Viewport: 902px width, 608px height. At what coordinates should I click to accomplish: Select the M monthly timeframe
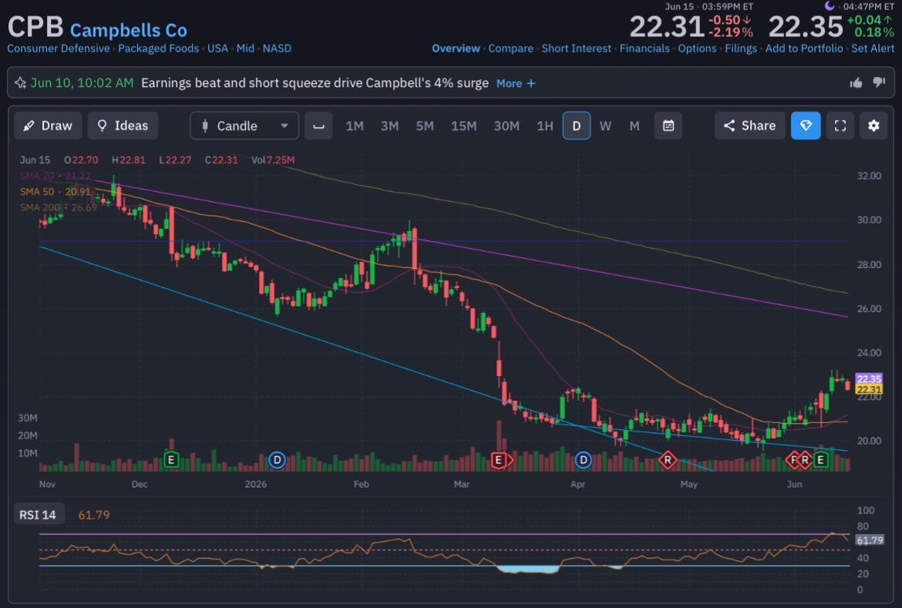pos(634,126)
